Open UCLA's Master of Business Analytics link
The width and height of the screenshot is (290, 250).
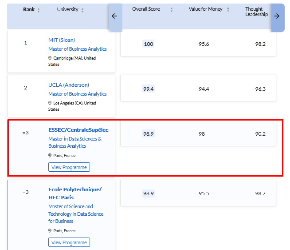coord(78,94)
